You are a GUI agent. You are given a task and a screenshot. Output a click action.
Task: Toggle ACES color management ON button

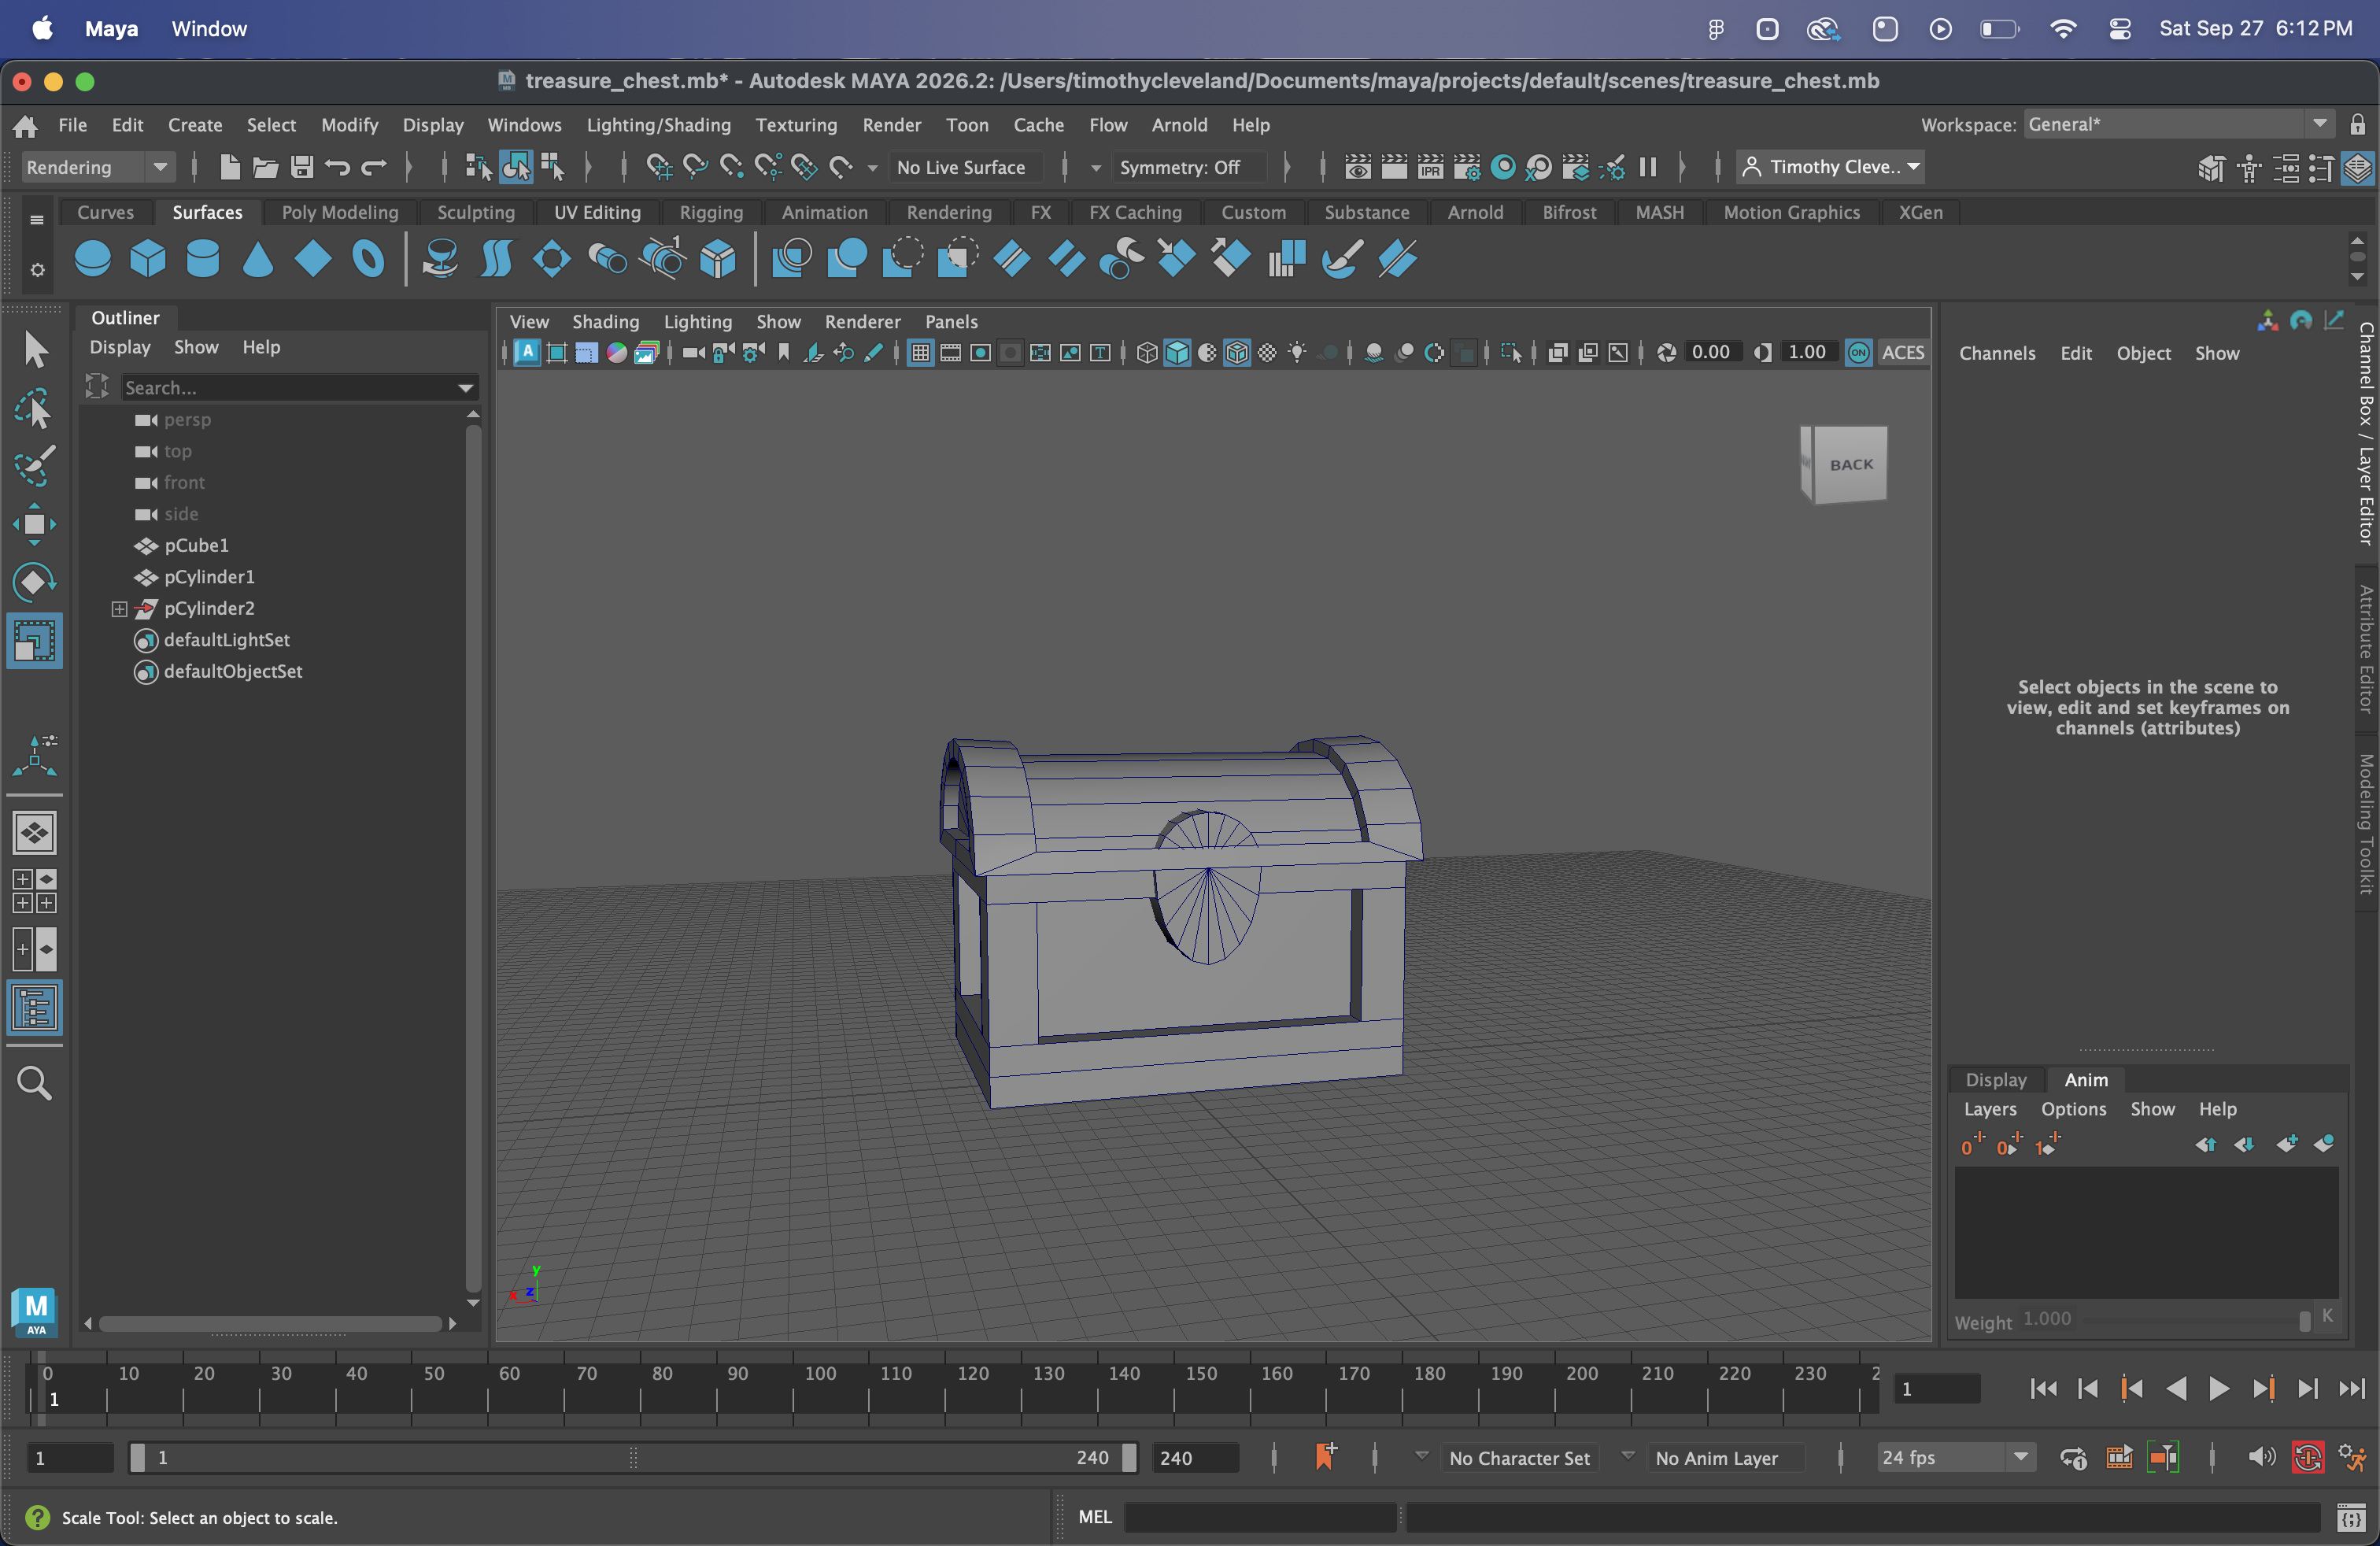(x=1858, y=352)
